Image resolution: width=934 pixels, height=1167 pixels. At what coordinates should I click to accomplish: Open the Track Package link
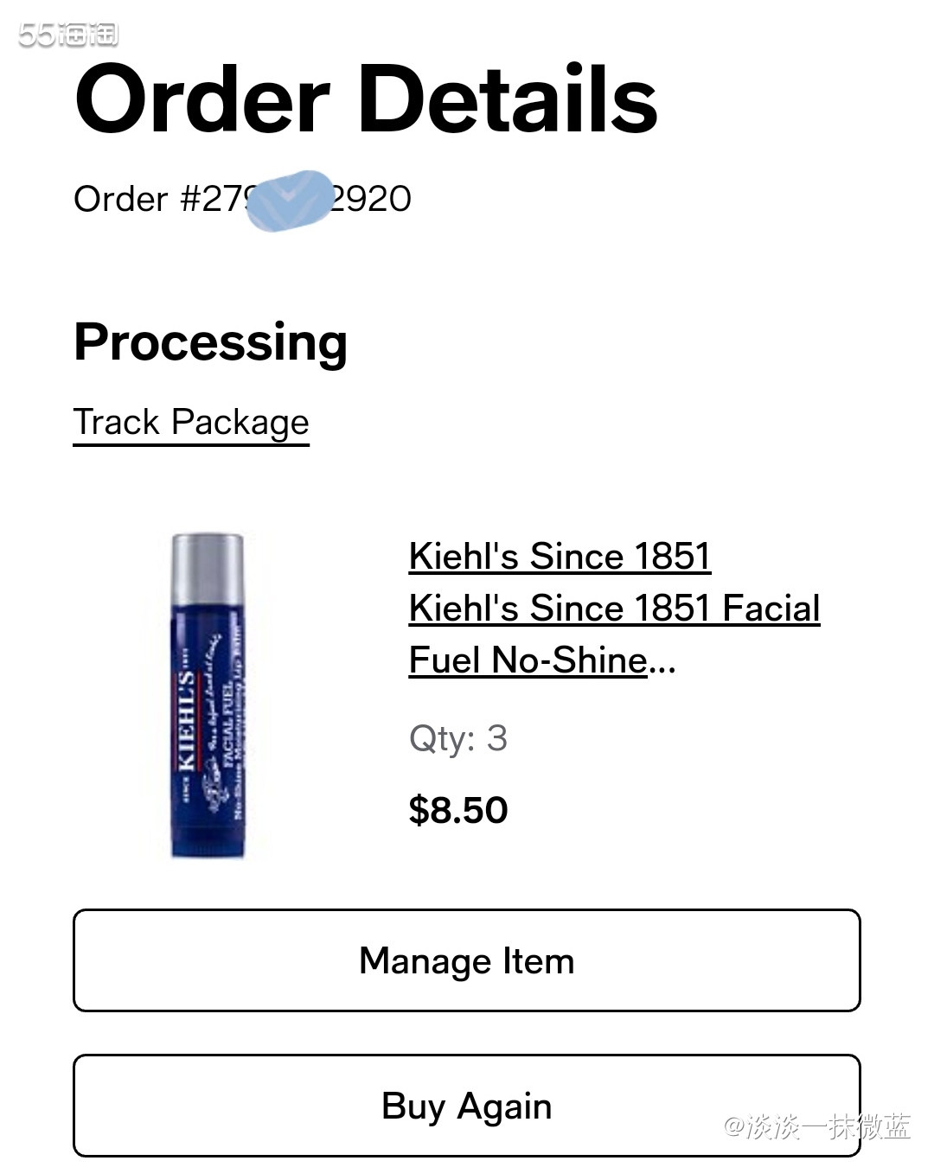point(191,423)
